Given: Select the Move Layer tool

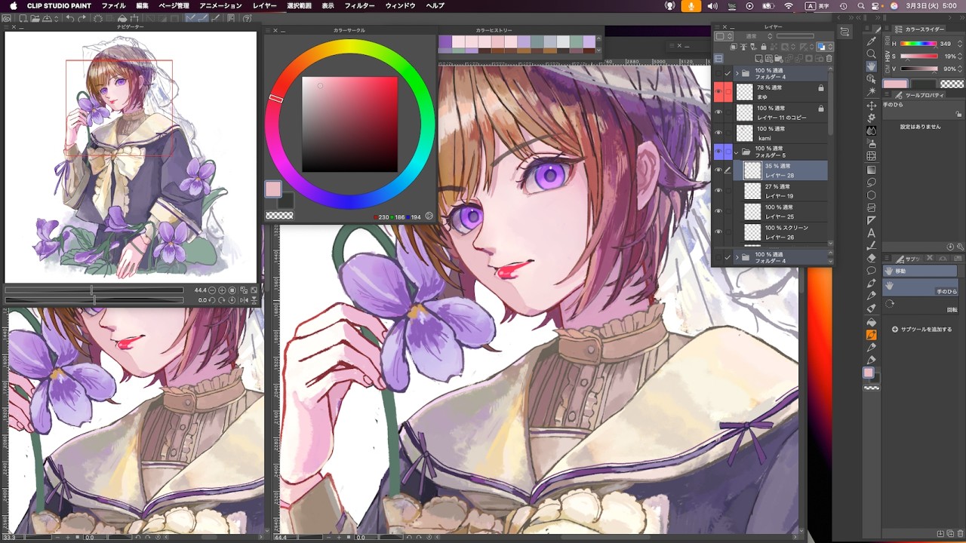Looking at the screenshot, I should tap(872, 105).
